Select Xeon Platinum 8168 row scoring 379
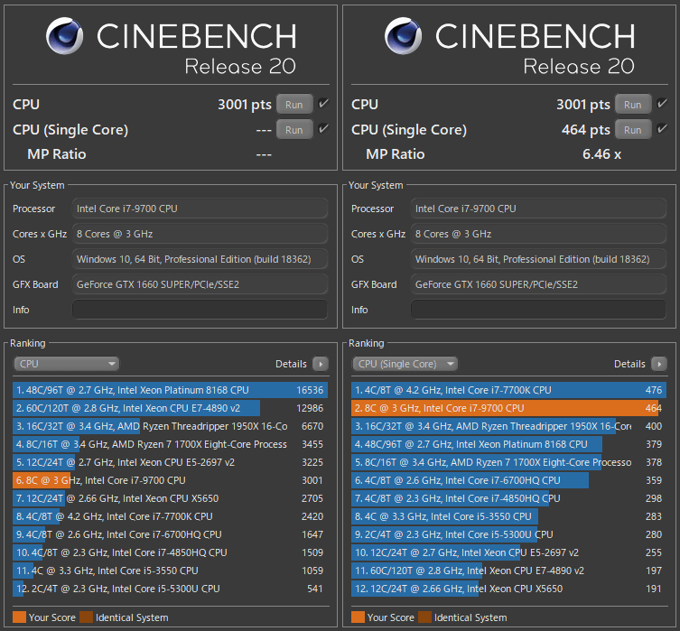680x631 pixels. [x=508, y=444]
